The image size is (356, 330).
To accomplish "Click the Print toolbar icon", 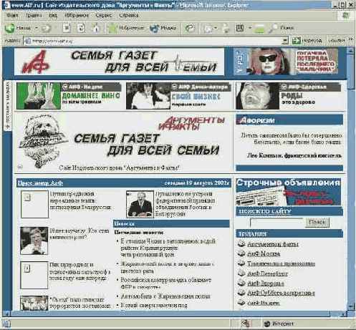I will (226, 28).
